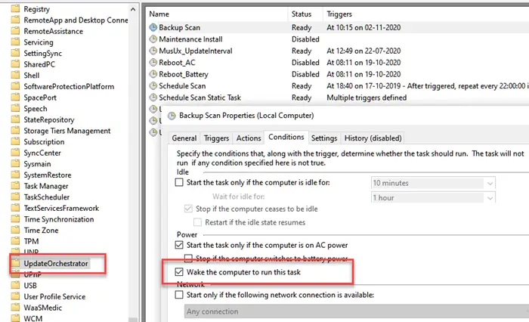
Task: Click the SyncCenter folder icon
Action: tap(15, 153)
